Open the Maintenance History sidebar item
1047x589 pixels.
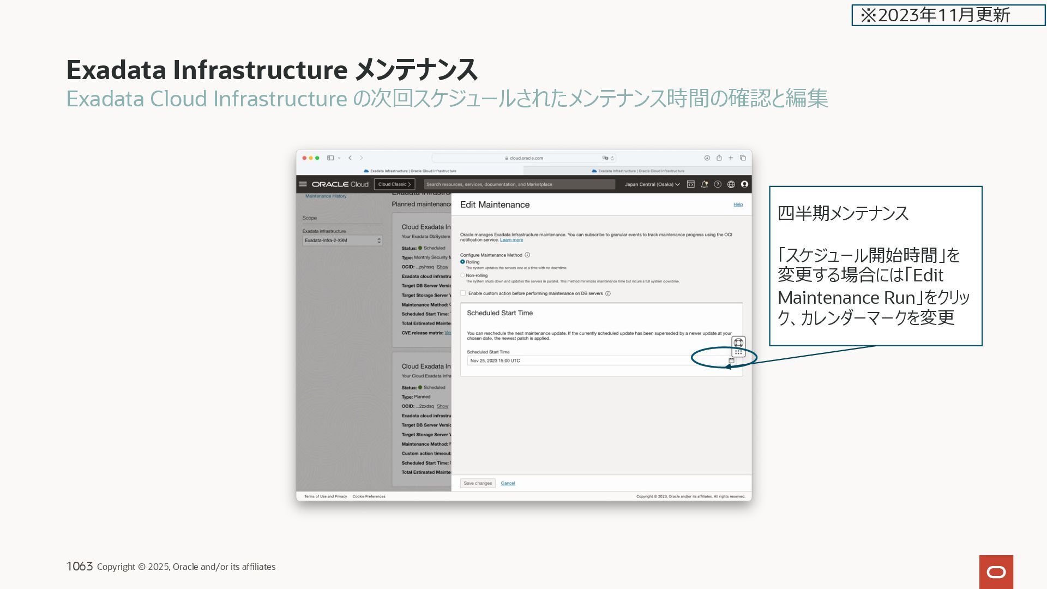point(326,196)
